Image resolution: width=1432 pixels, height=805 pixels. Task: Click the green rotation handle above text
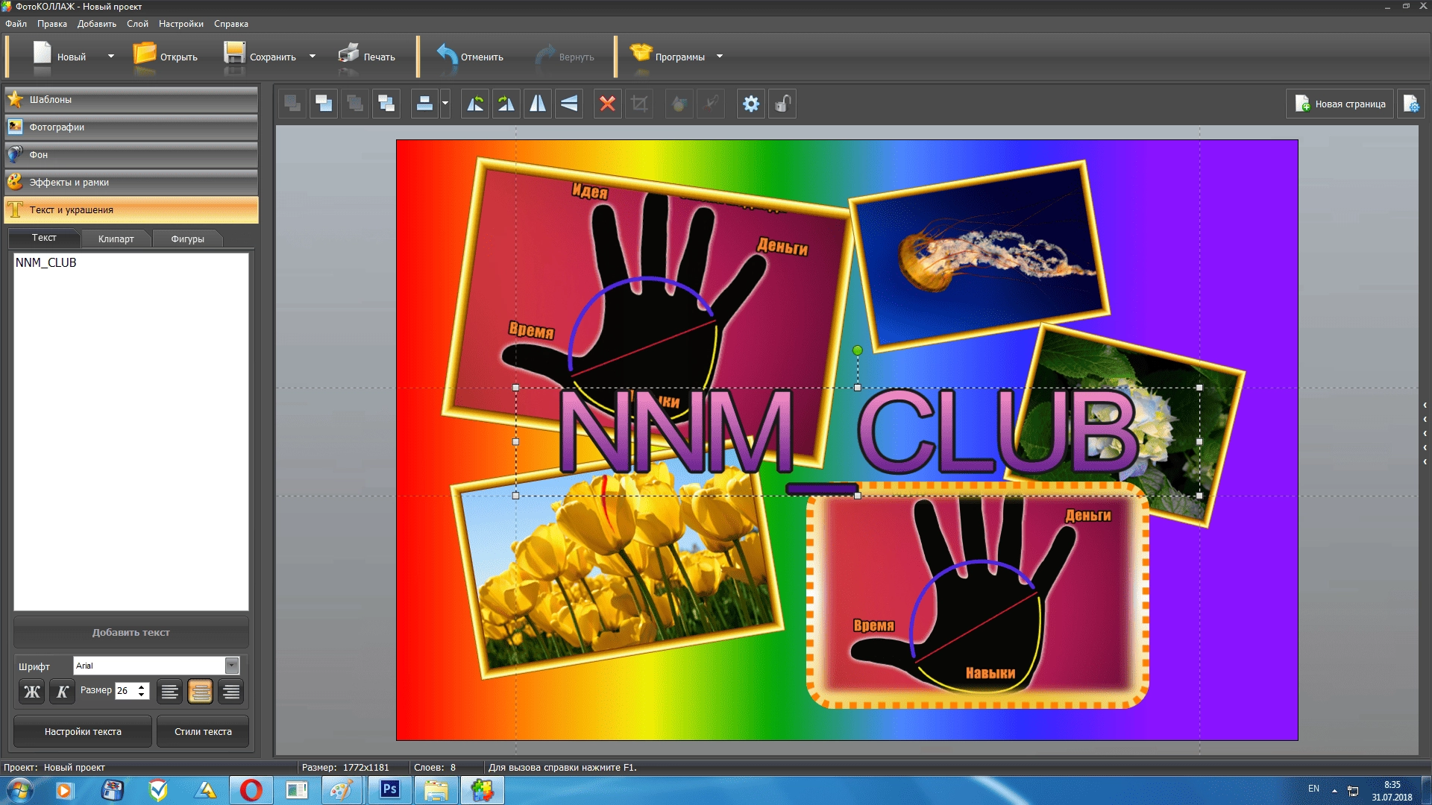pyautogui.click(x=858, y=350)
